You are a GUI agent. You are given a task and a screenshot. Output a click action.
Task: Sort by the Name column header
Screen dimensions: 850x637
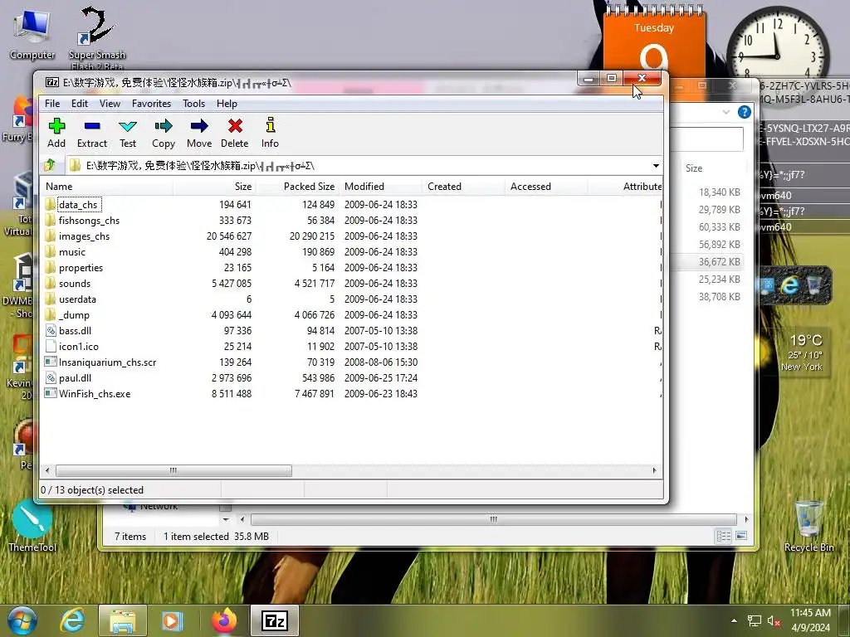click(106, 187)
